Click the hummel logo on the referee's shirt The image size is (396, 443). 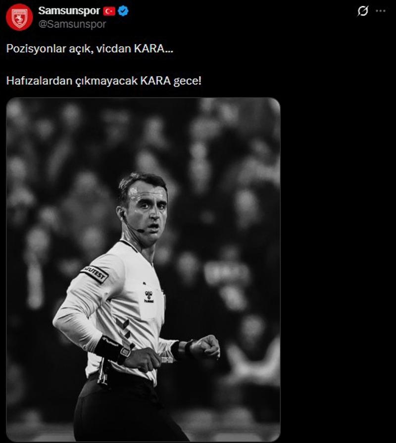(x=149, y=296)
